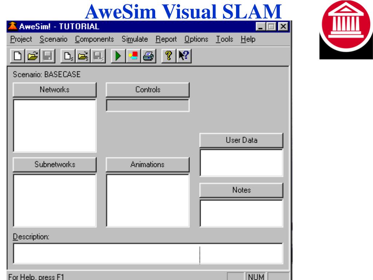Click the For Help, press F1 status text
The height and width of the screenshot is (280, 373).
click(x=36, y=277)
